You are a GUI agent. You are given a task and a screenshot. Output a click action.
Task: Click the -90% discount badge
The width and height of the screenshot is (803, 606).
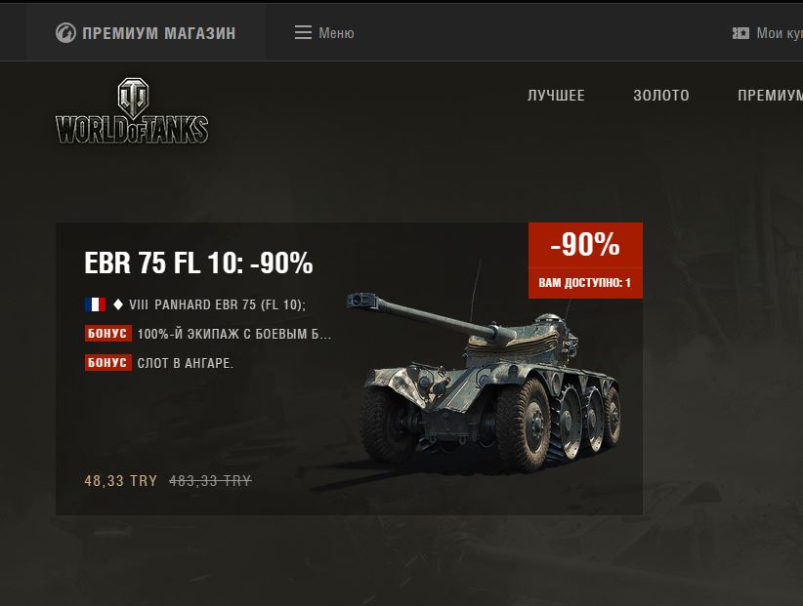tap(585, 244)
